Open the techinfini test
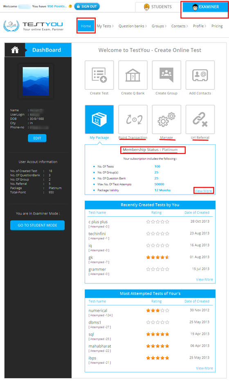Image resolution: width=229 pixels, height=381 pixels. [97, 234]
